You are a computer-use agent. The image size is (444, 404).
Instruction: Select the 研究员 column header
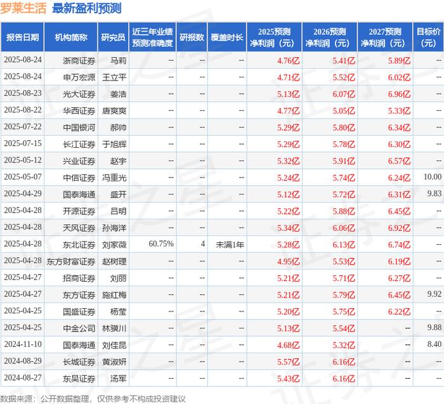(x=114, y=37)
